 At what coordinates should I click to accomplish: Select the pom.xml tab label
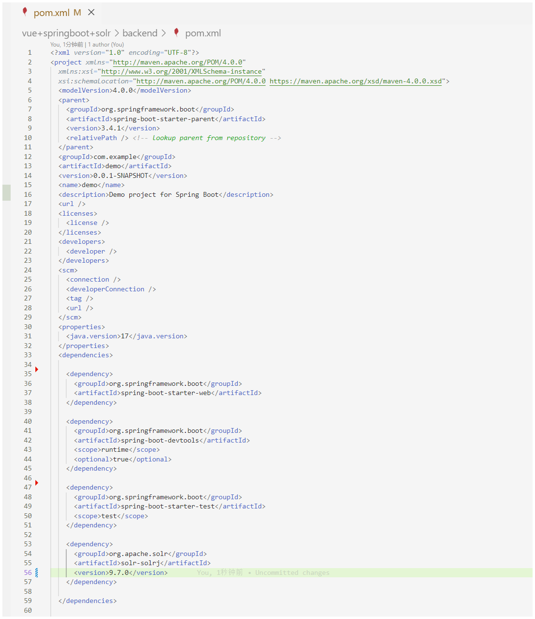51,13
